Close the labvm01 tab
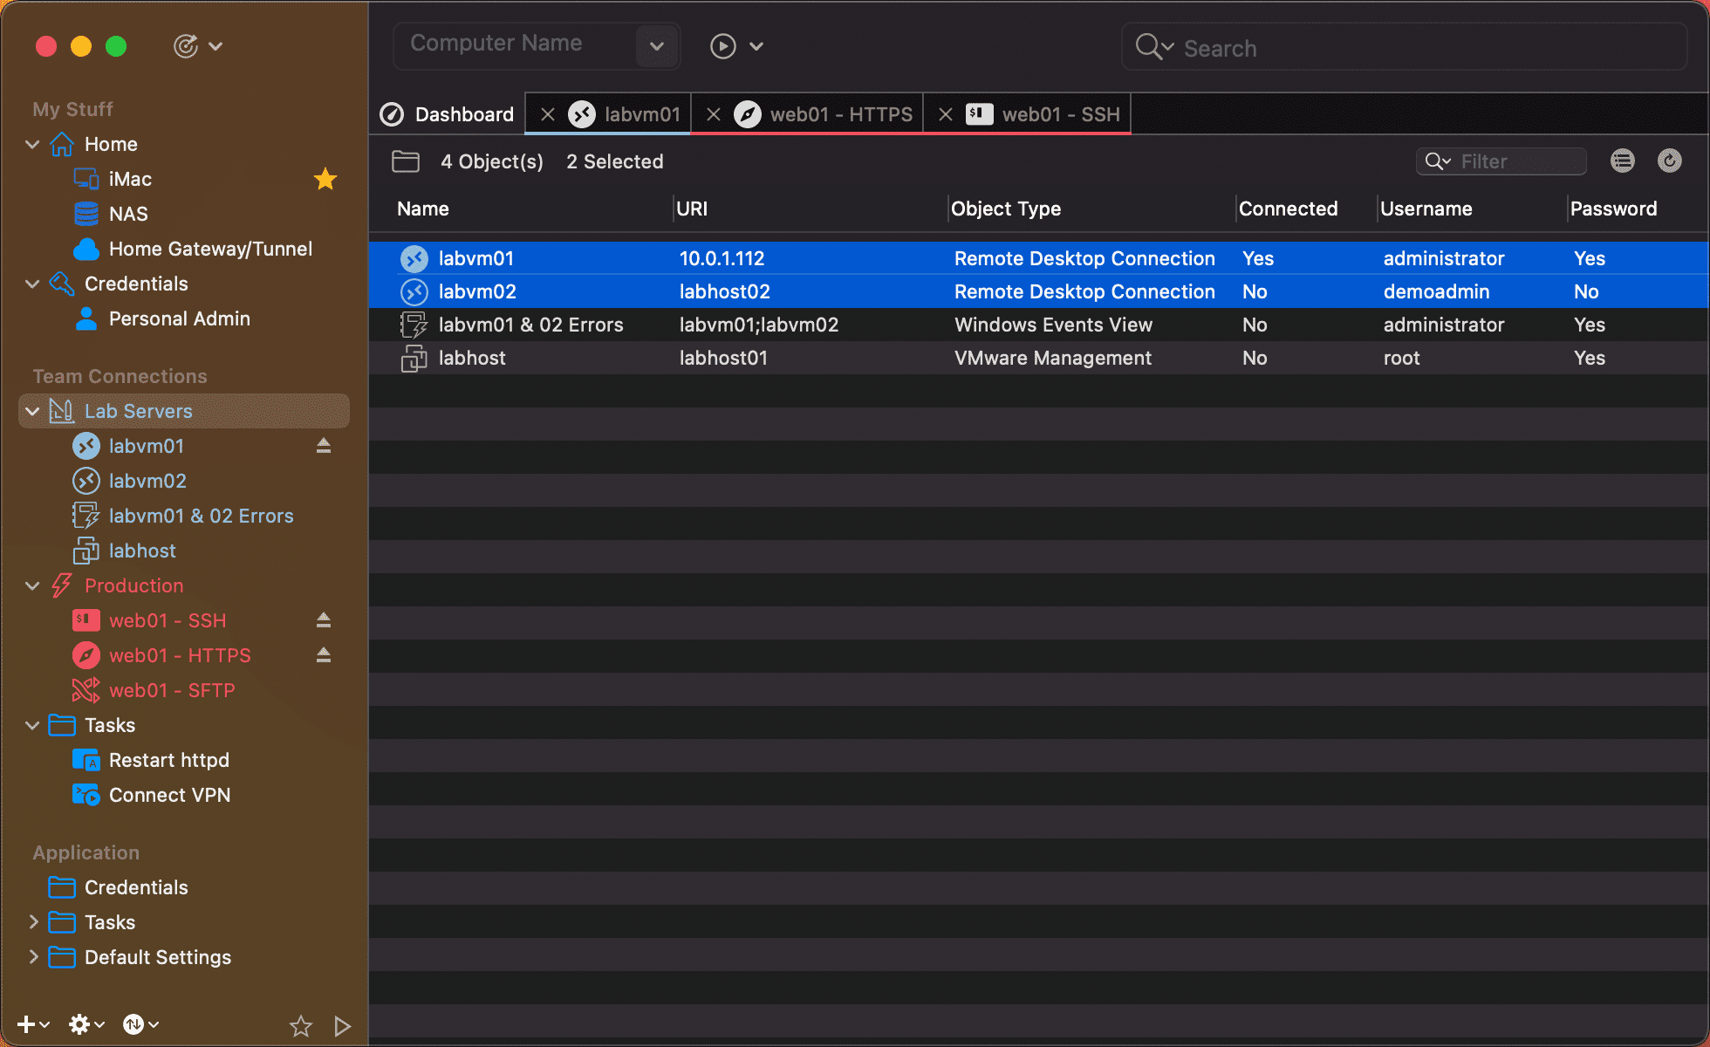Screen dimensions: 1710x1047 pyautogui.click(x=548, y=114)
